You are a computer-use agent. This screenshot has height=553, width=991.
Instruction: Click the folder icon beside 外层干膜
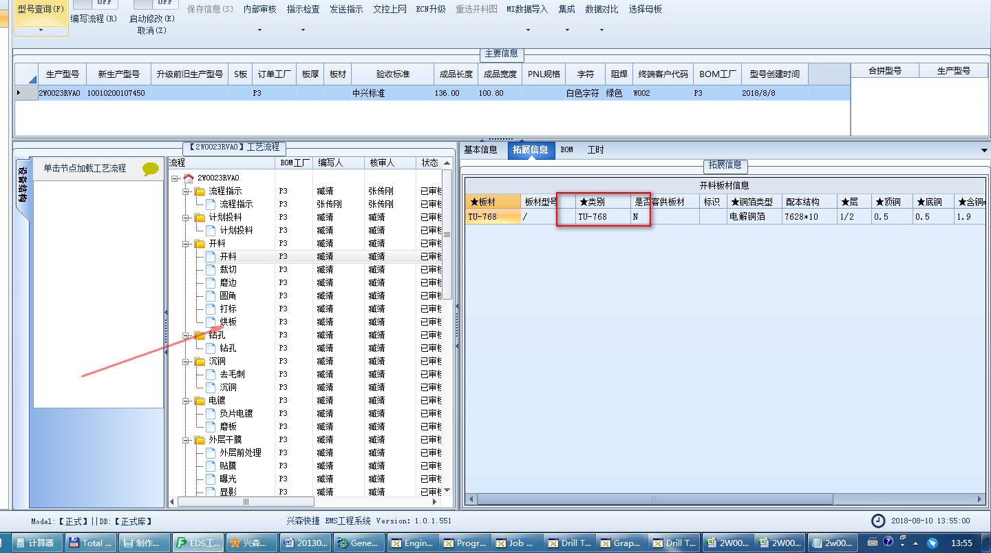[x=200, y=439]
